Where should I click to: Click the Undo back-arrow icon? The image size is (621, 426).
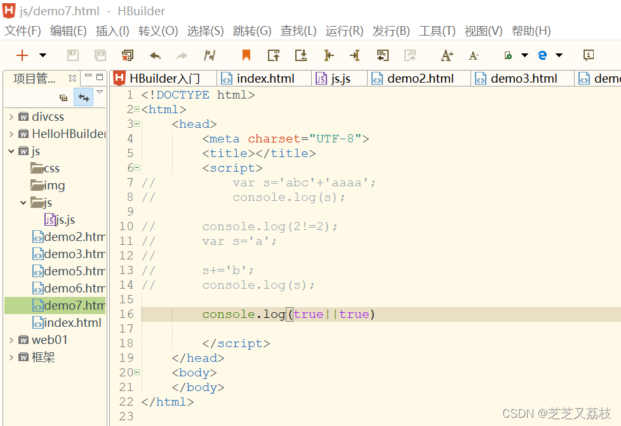pyautogui.click(x=155, y=55)
